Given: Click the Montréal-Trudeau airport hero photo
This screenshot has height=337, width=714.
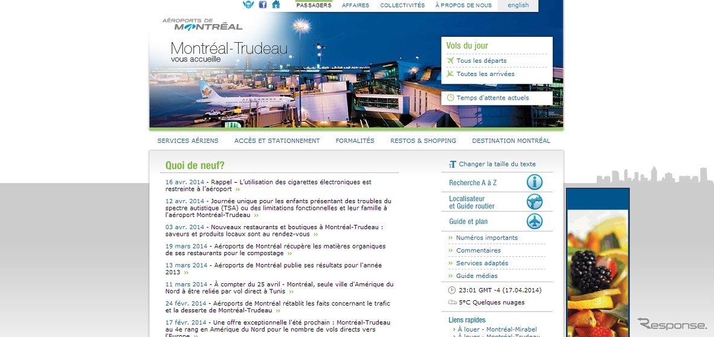Looking at the screenshot, I should tap(356, 70).
